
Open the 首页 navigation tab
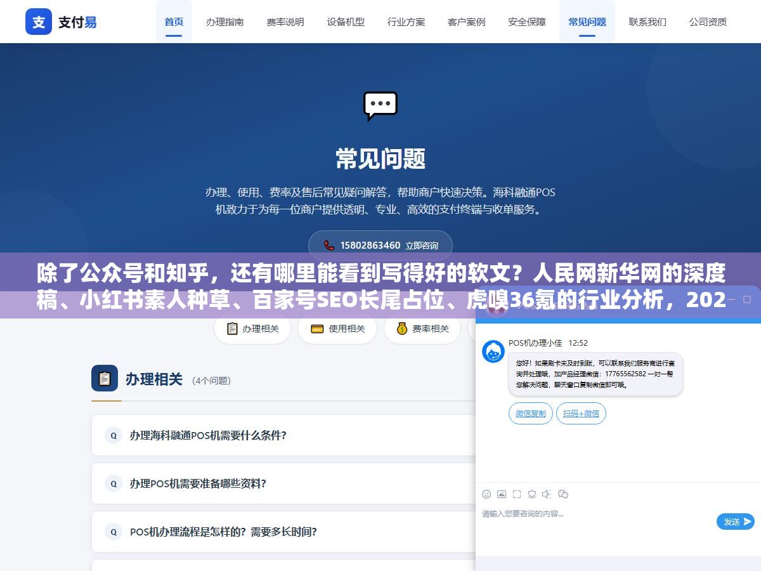[x=174, y=22]
